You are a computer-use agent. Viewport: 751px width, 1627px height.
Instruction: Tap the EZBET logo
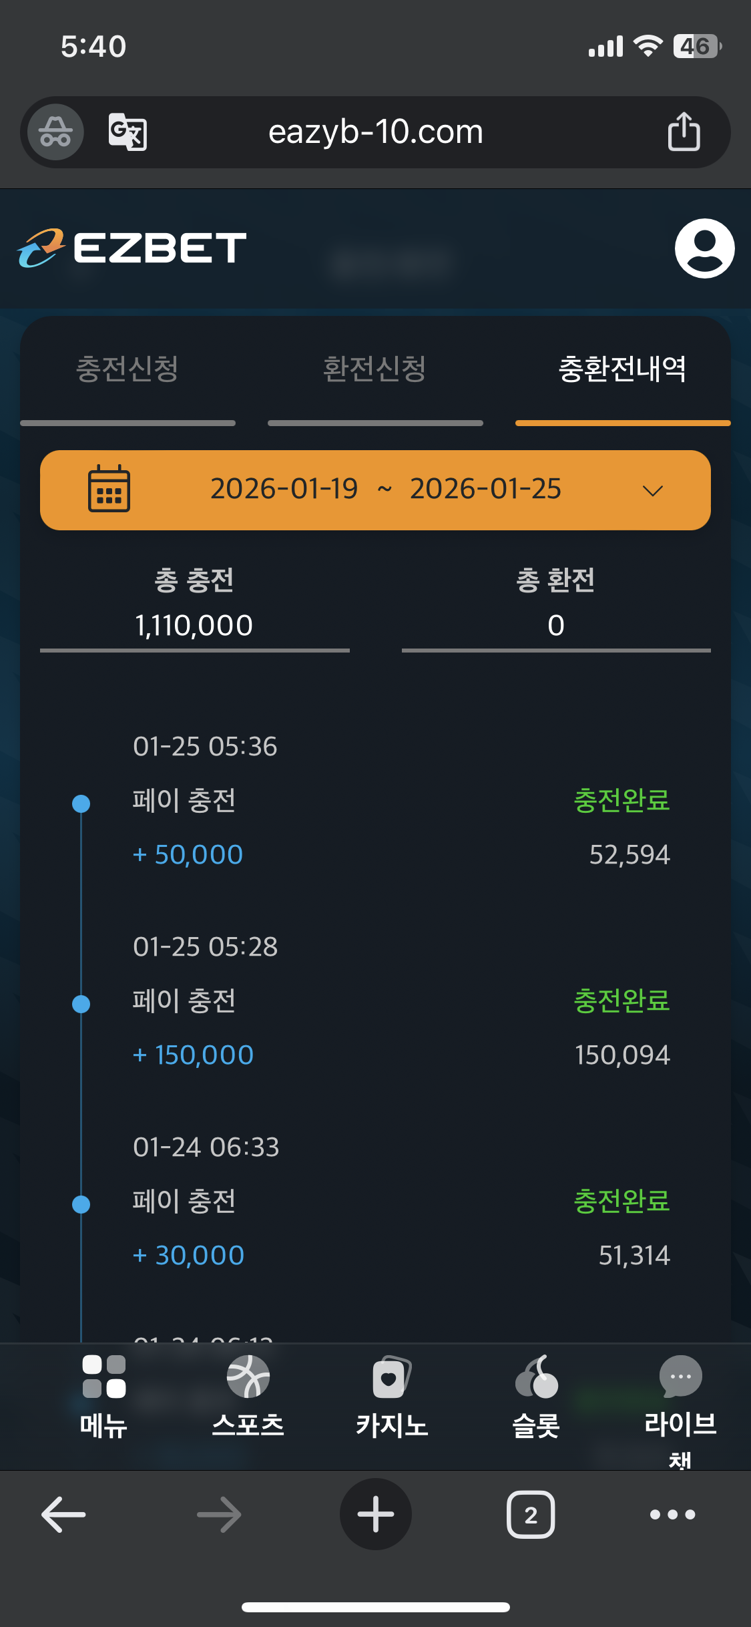(132, 248)
